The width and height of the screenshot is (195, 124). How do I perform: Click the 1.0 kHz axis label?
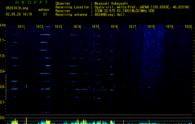pyautogui.click(x=2, y=56)
